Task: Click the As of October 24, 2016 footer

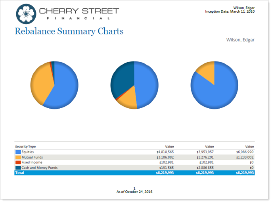Action: 134,192
